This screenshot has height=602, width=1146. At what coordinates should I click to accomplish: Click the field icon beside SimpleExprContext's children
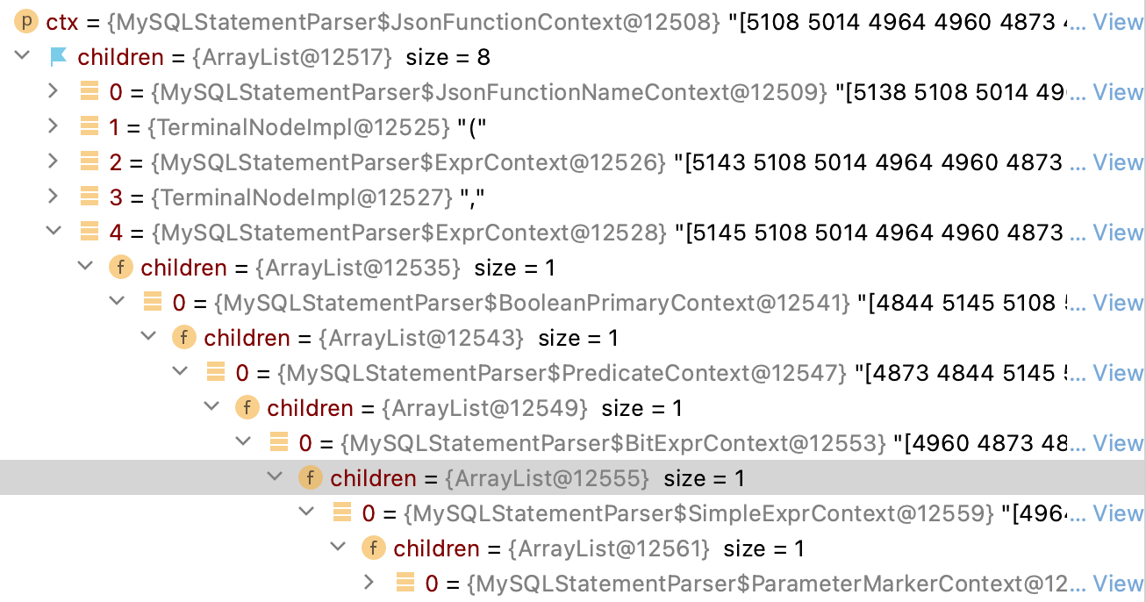click(373, 548)
